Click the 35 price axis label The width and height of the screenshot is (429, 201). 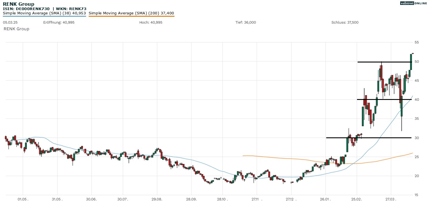[417, 119]
